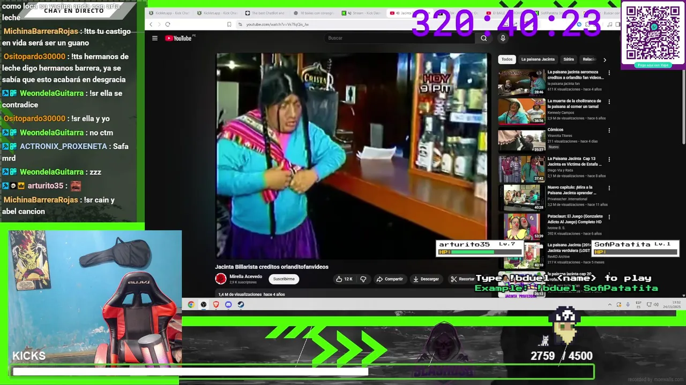Subscribe using the Suscribirme button
Viewport: 686px width, 385px height.
(x=284, y=279)
